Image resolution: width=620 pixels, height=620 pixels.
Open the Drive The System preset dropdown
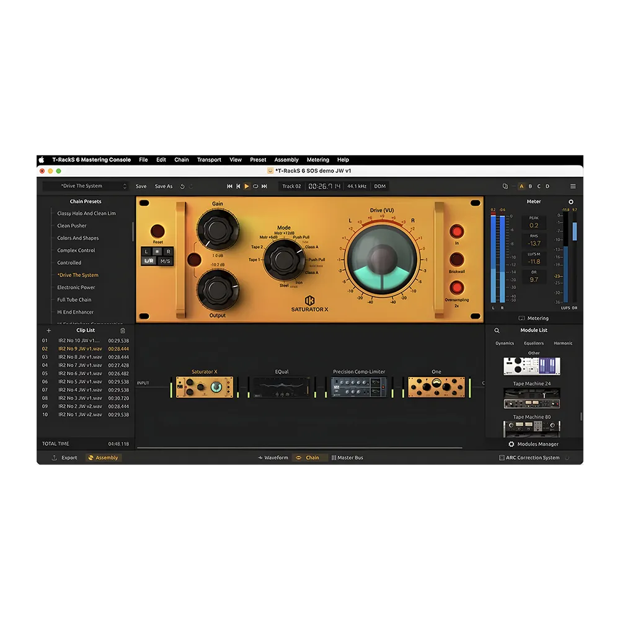click(86, 186)
